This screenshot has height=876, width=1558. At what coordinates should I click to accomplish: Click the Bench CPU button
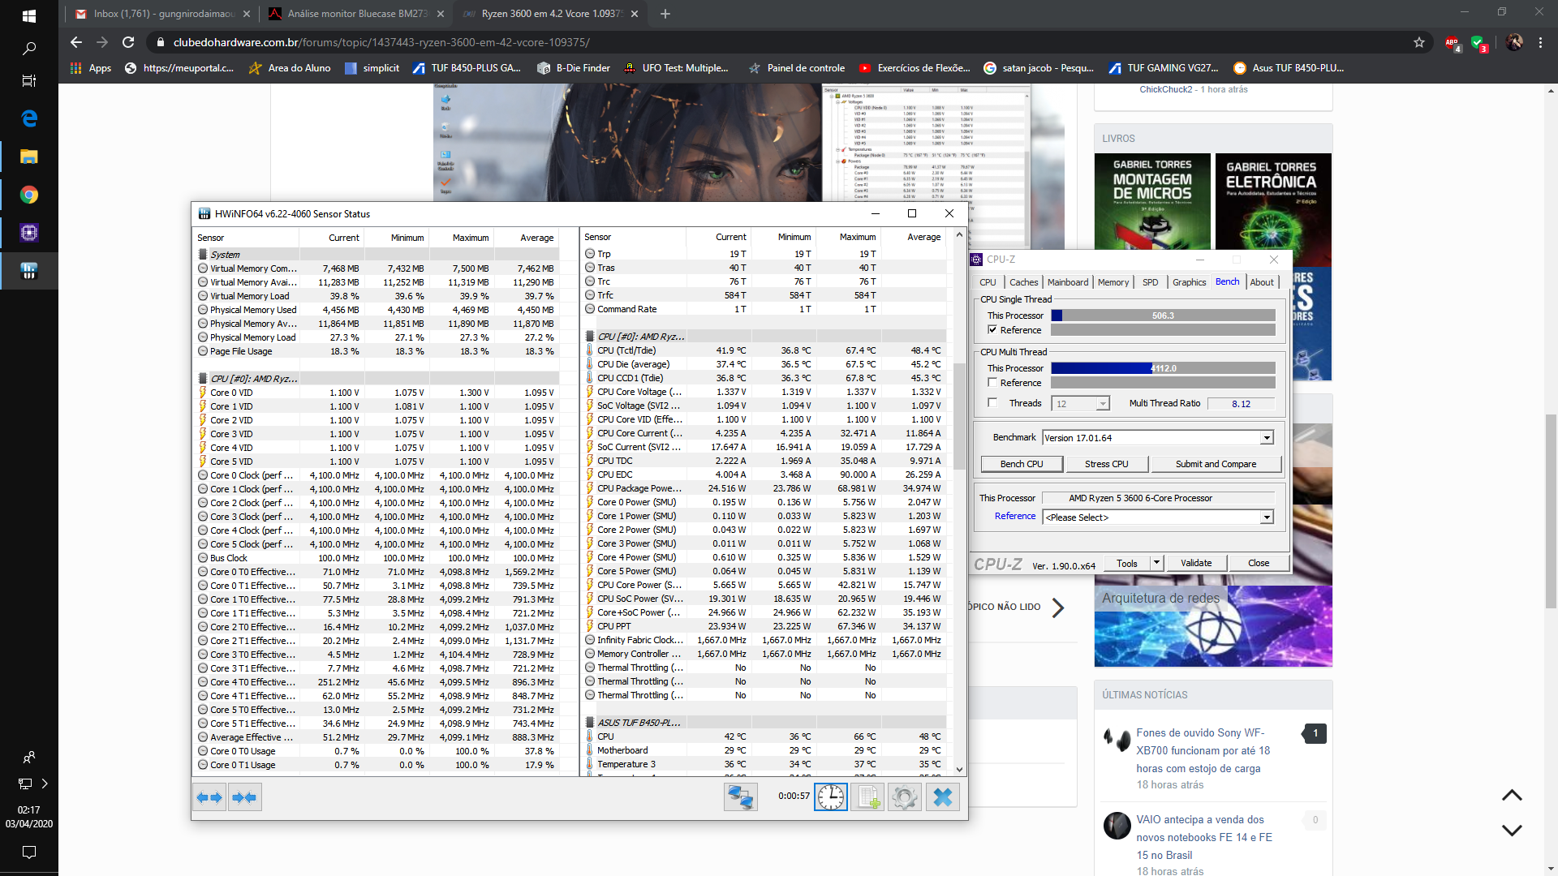pos(1022,464)
